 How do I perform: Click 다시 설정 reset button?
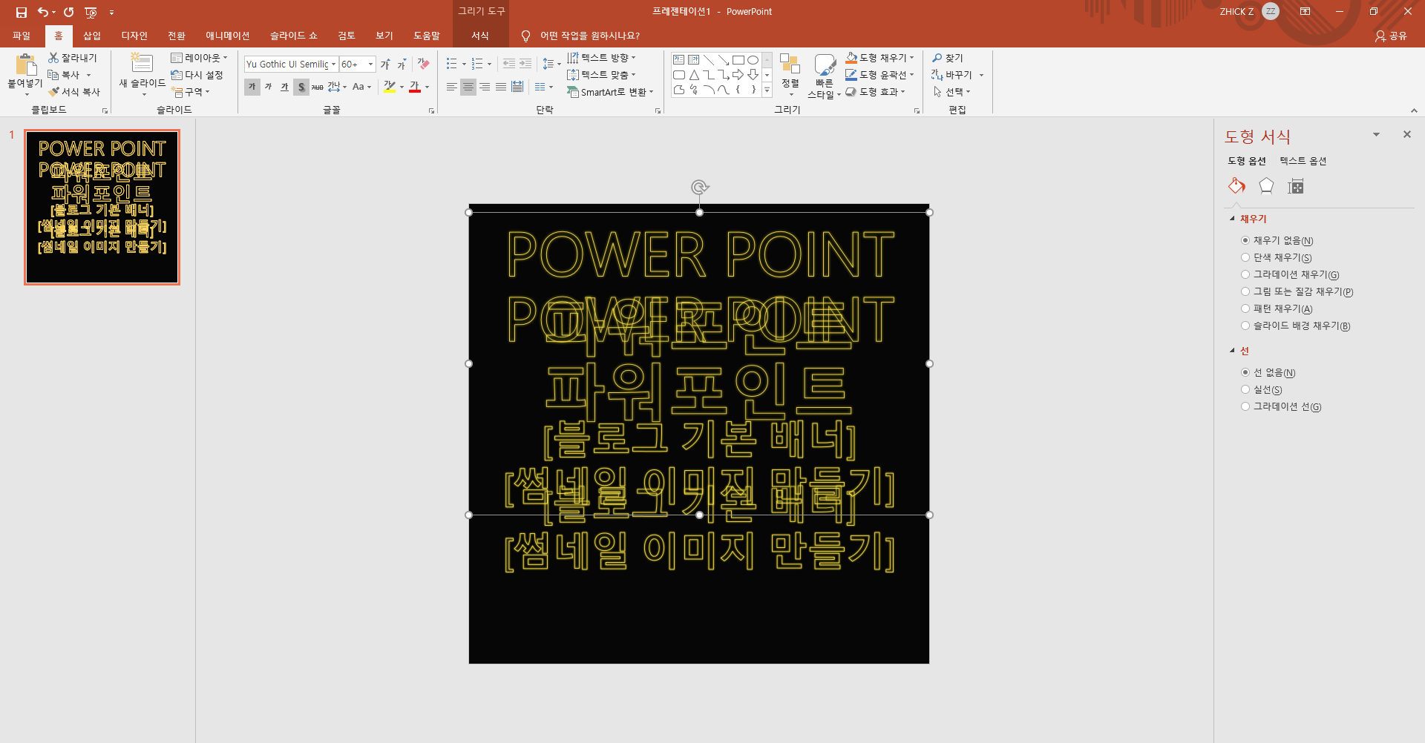tap(197, 75)
